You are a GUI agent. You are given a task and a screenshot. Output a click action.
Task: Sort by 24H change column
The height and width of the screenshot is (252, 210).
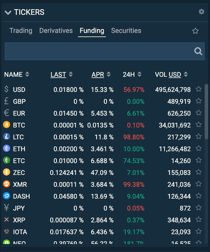tap(139, 74)
